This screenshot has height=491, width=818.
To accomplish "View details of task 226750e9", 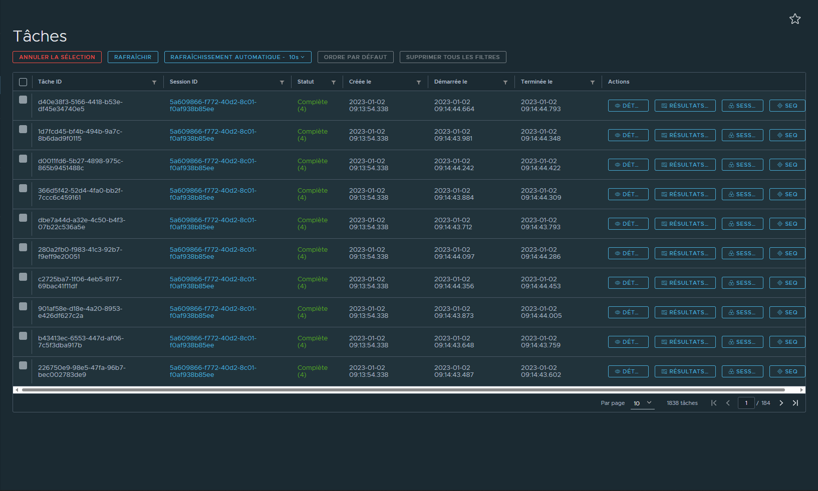I will (628, 371).
